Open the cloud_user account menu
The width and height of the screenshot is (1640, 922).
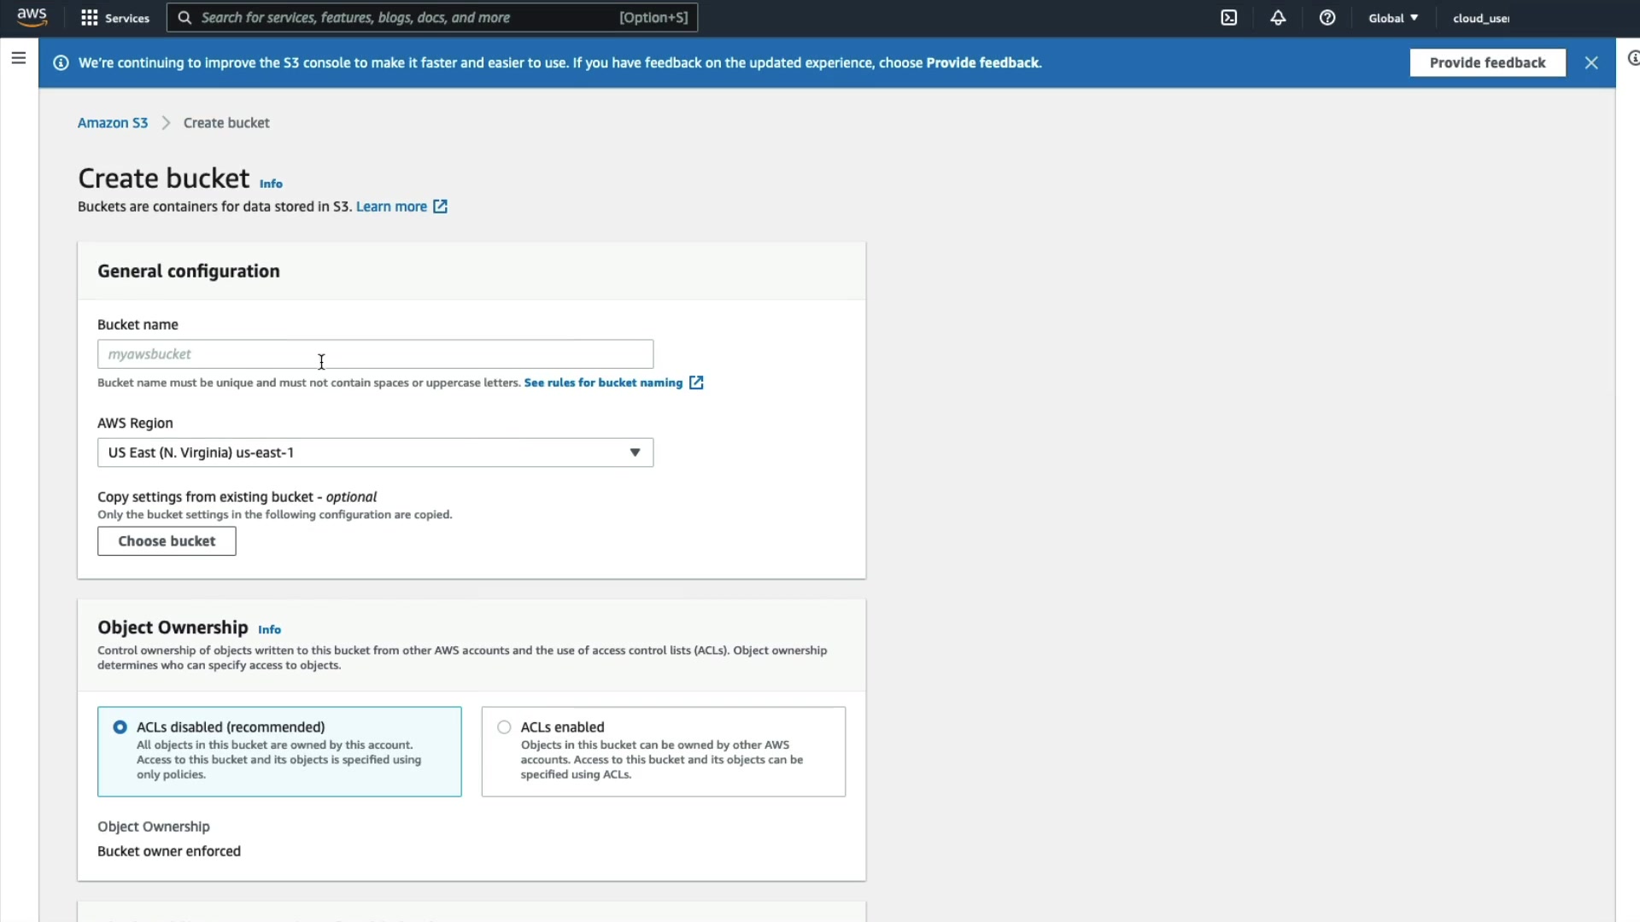coord(1480,18)
